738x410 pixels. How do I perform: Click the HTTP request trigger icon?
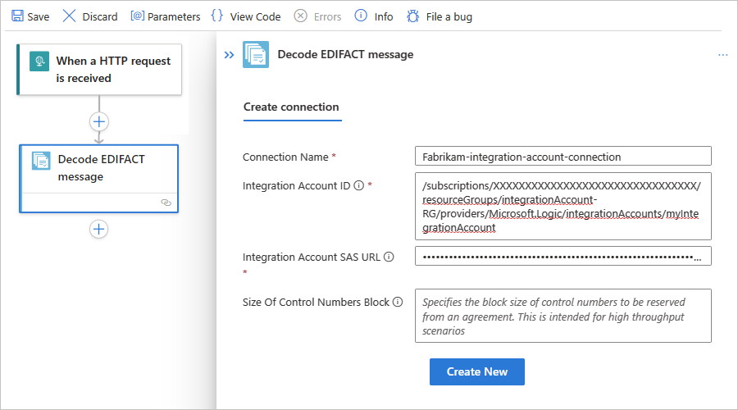[x=39, y=61]
